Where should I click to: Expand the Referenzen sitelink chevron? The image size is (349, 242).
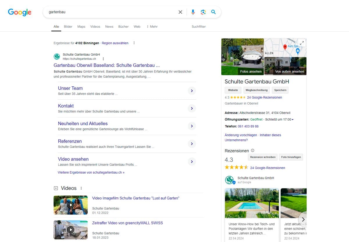click(x=191, y=144)
